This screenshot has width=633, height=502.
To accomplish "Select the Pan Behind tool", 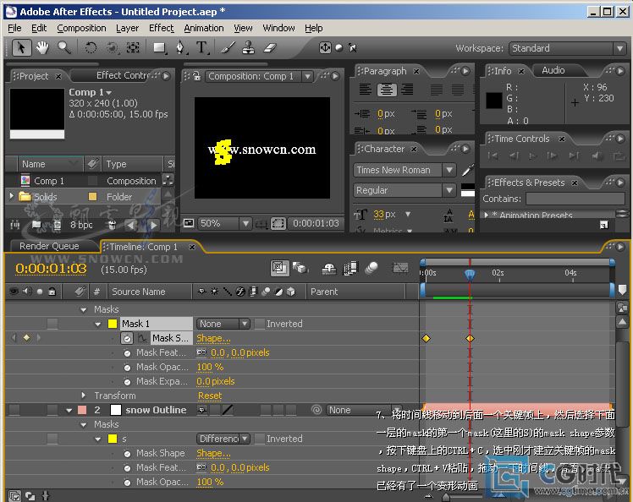I will coord(133,47).
